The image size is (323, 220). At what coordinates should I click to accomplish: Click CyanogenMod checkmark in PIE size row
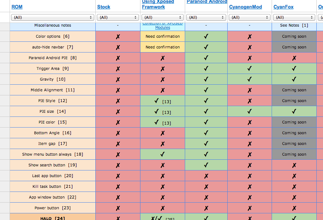point(249,111)
